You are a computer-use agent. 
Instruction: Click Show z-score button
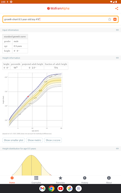click(53, 140)
